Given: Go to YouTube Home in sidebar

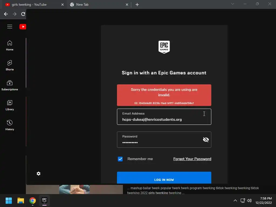Looking at the screenshot, I should pyautogui.click(x=10, y=46).
